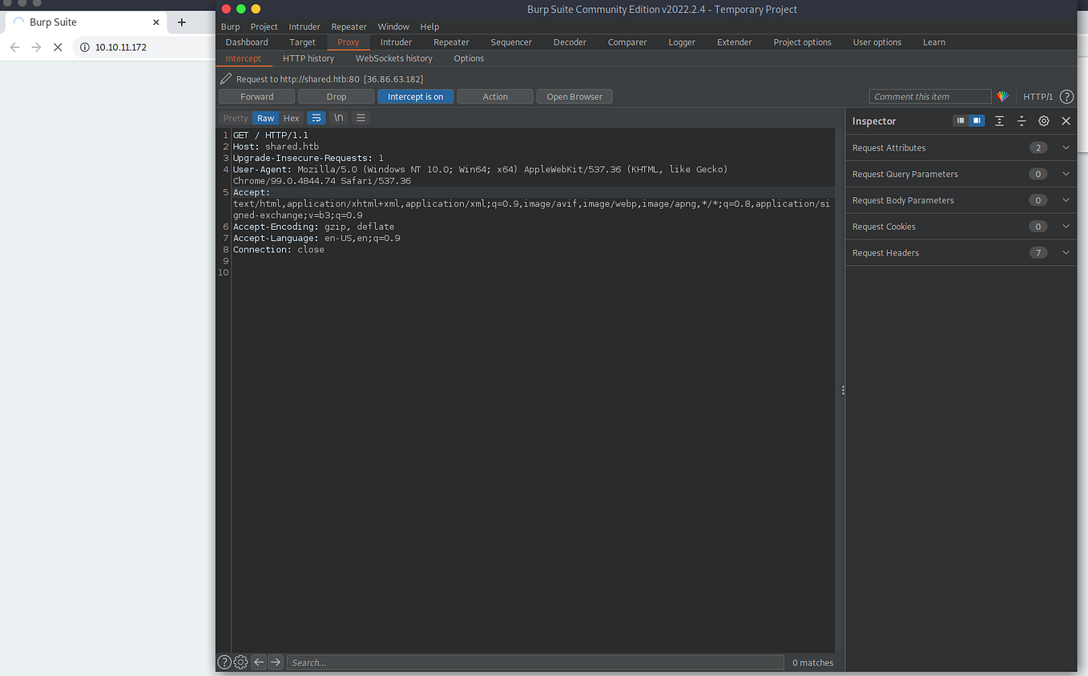Click the Burp color wheel icon near comment field

click(x=1002, y=96)
